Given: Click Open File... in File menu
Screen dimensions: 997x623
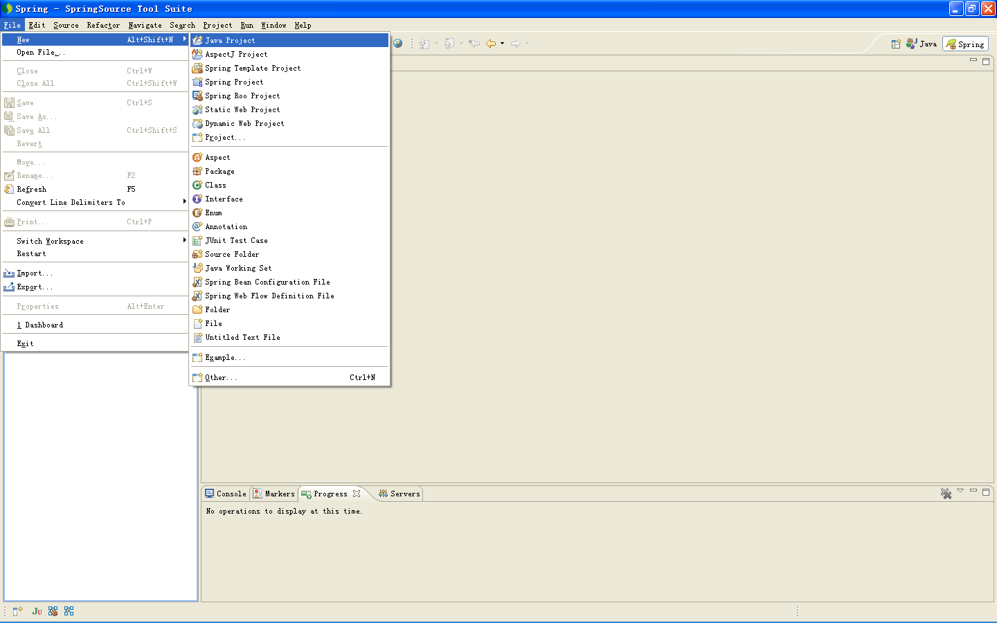Looking at the screenshot, I should pyautogui.click(x=95, y=53).
